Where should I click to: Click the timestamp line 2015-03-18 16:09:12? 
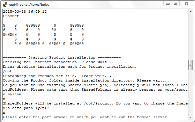pos(25,11)
